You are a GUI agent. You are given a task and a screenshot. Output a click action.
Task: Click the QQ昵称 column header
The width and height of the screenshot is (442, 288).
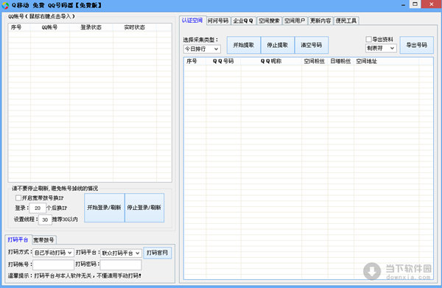point(271,61)
